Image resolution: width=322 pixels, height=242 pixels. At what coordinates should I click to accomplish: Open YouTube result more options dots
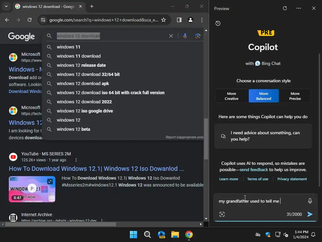(76, 160)
